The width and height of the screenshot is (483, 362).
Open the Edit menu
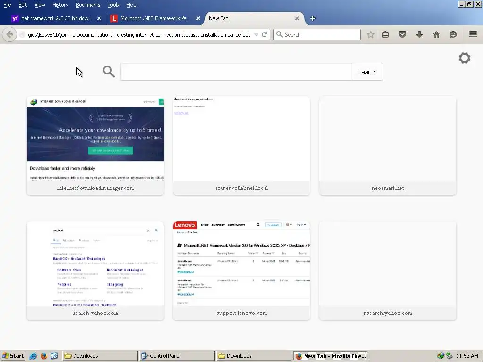tap(23, 5)
